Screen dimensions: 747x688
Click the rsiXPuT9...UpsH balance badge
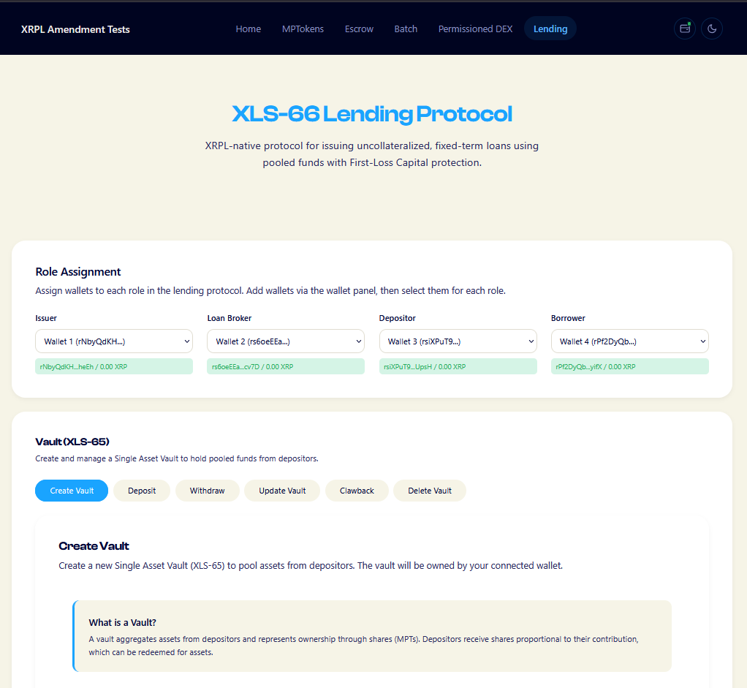point(458,366)
